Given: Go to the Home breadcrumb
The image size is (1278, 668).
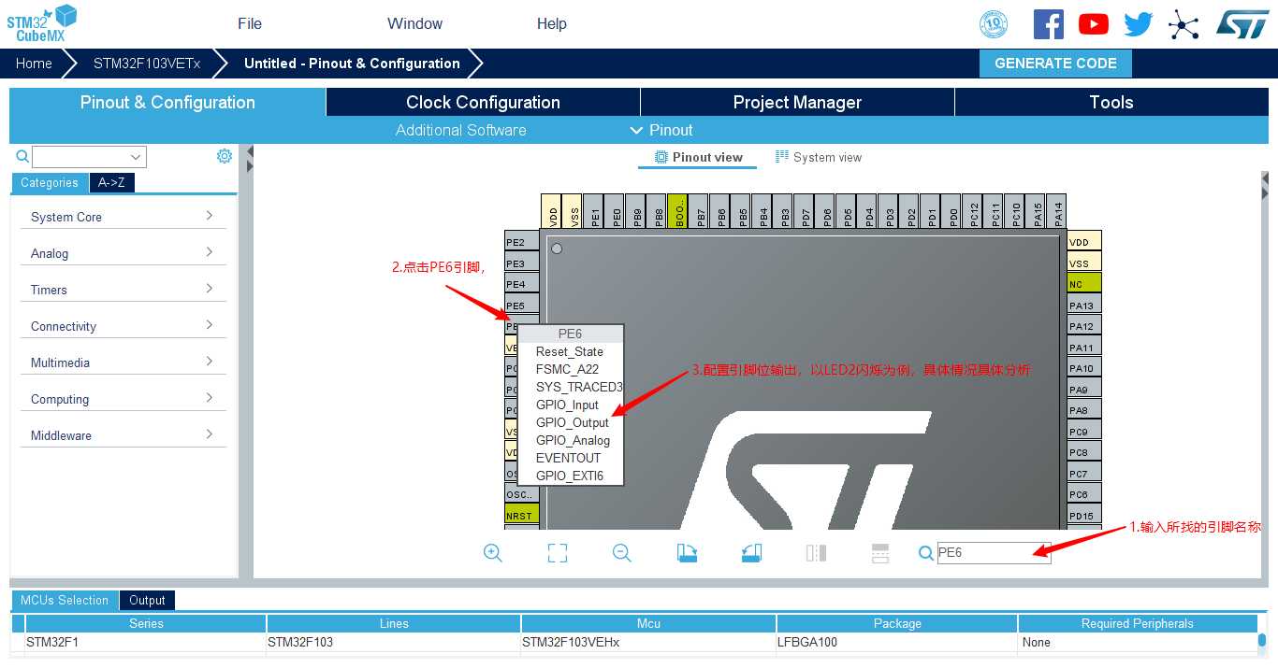Looking at the screenshot, I should (x=34, y=64).
